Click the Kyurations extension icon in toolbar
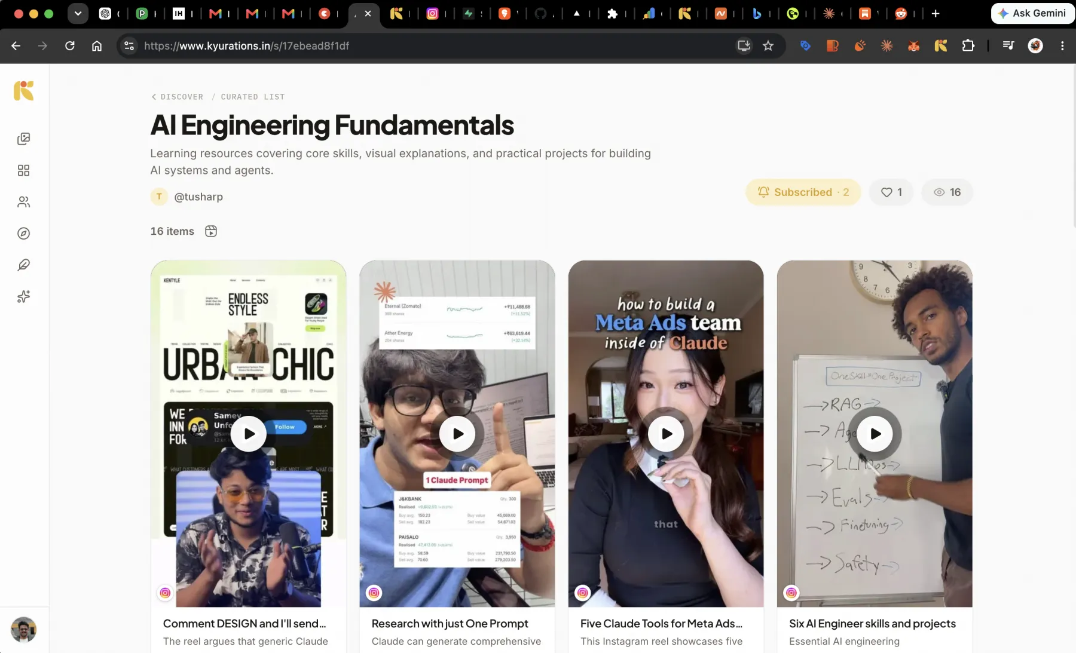 941,46
